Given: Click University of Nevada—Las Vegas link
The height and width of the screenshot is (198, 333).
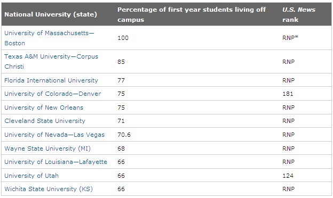Looking at the screenshot, I should point(54,135).
